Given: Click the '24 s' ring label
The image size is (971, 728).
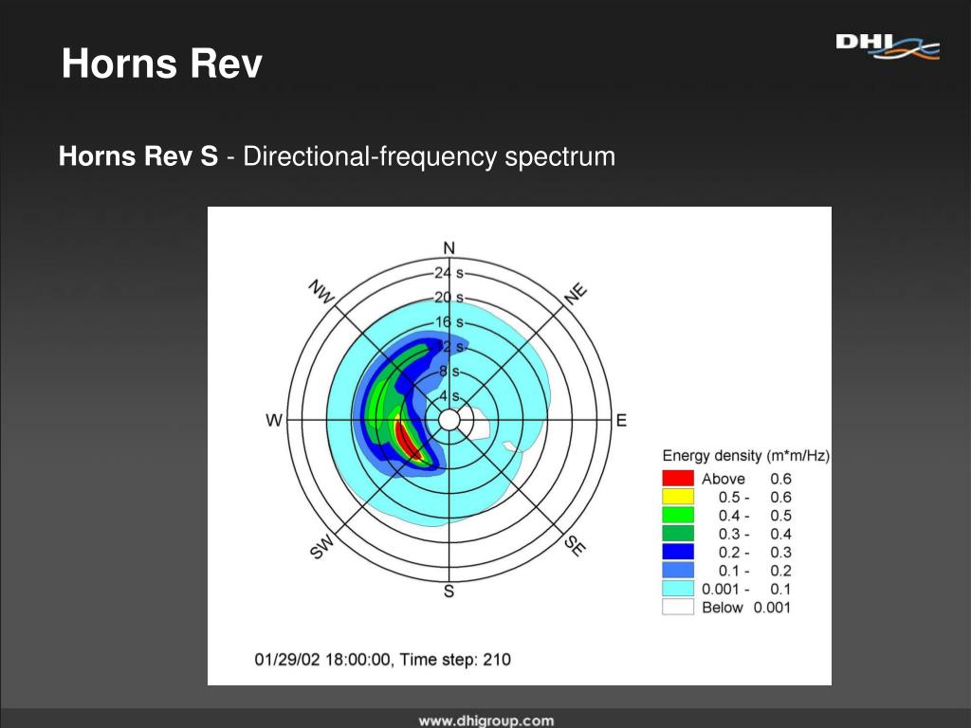Looking at the screenshot, I should pos(449,272).
